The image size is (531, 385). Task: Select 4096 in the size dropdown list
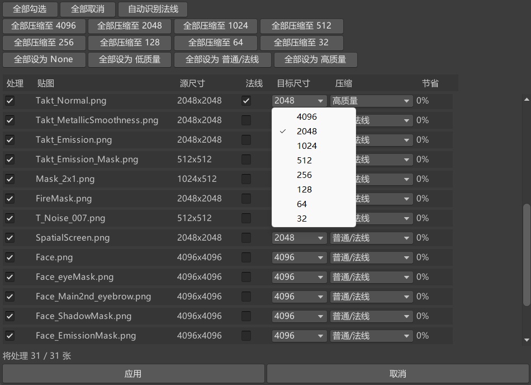click(x=314, y=117)
